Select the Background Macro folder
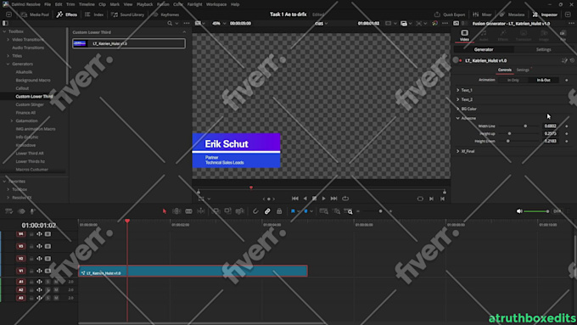This screenshot has height=325, width=577. coord(33,81)
